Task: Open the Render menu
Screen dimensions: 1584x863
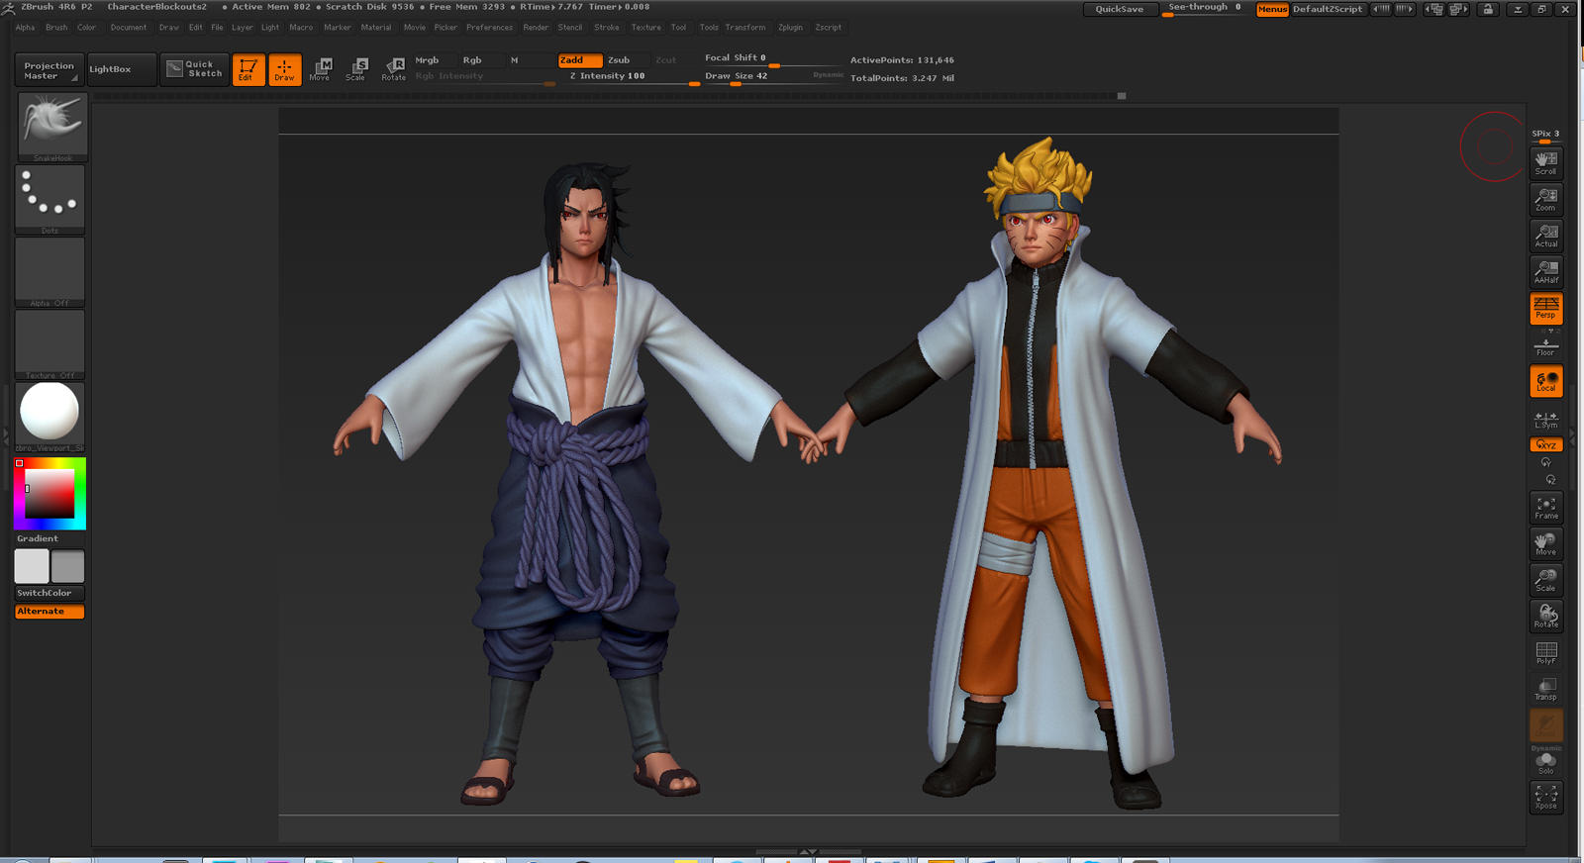Action: pyautogui.click(x=536, y=28)
